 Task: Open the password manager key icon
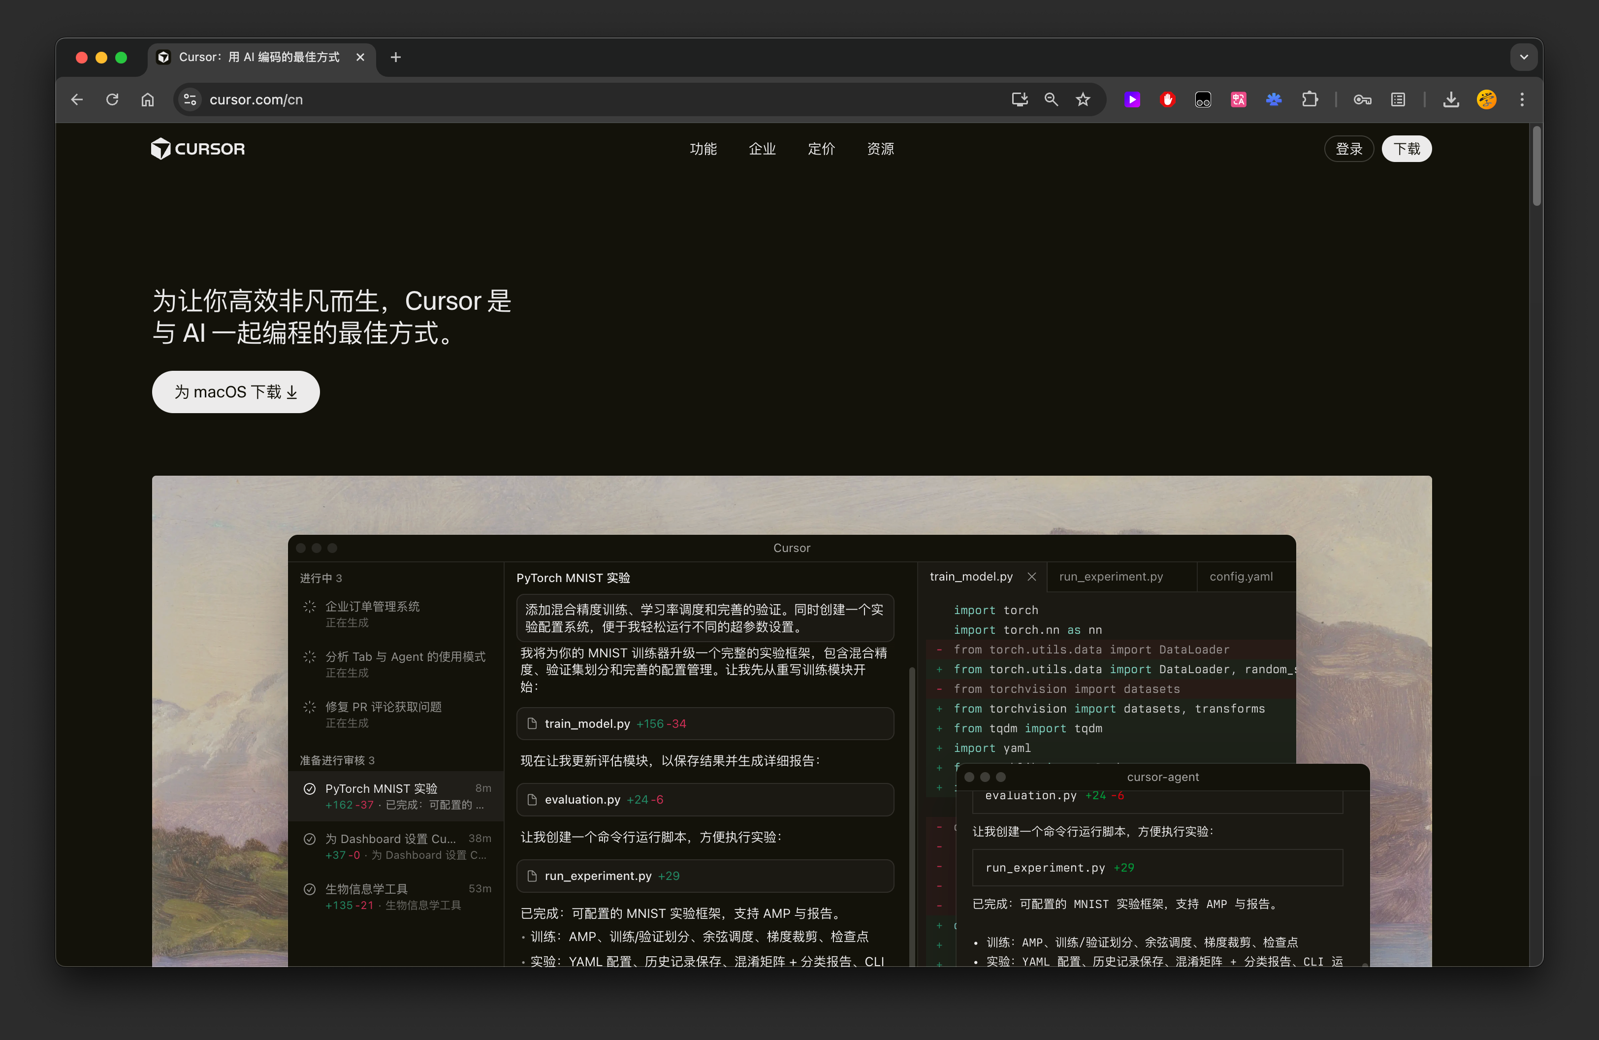1362,99
